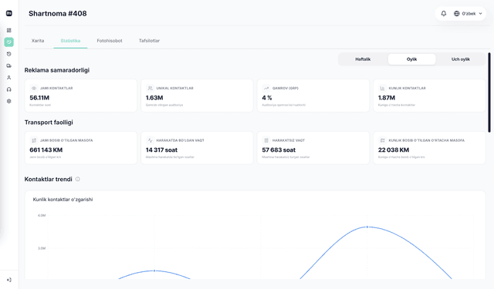Click the 14 317 soat value

pyautogui.click(x=161, y=150)
